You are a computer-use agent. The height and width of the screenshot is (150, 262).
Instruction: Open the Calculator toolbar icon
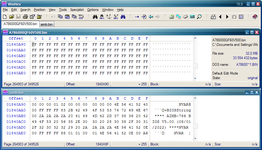click(x=192, y=17)
